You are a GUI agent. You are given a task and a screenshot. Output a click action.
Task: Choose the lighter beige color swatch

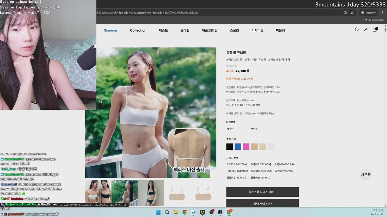click(263, 147)
